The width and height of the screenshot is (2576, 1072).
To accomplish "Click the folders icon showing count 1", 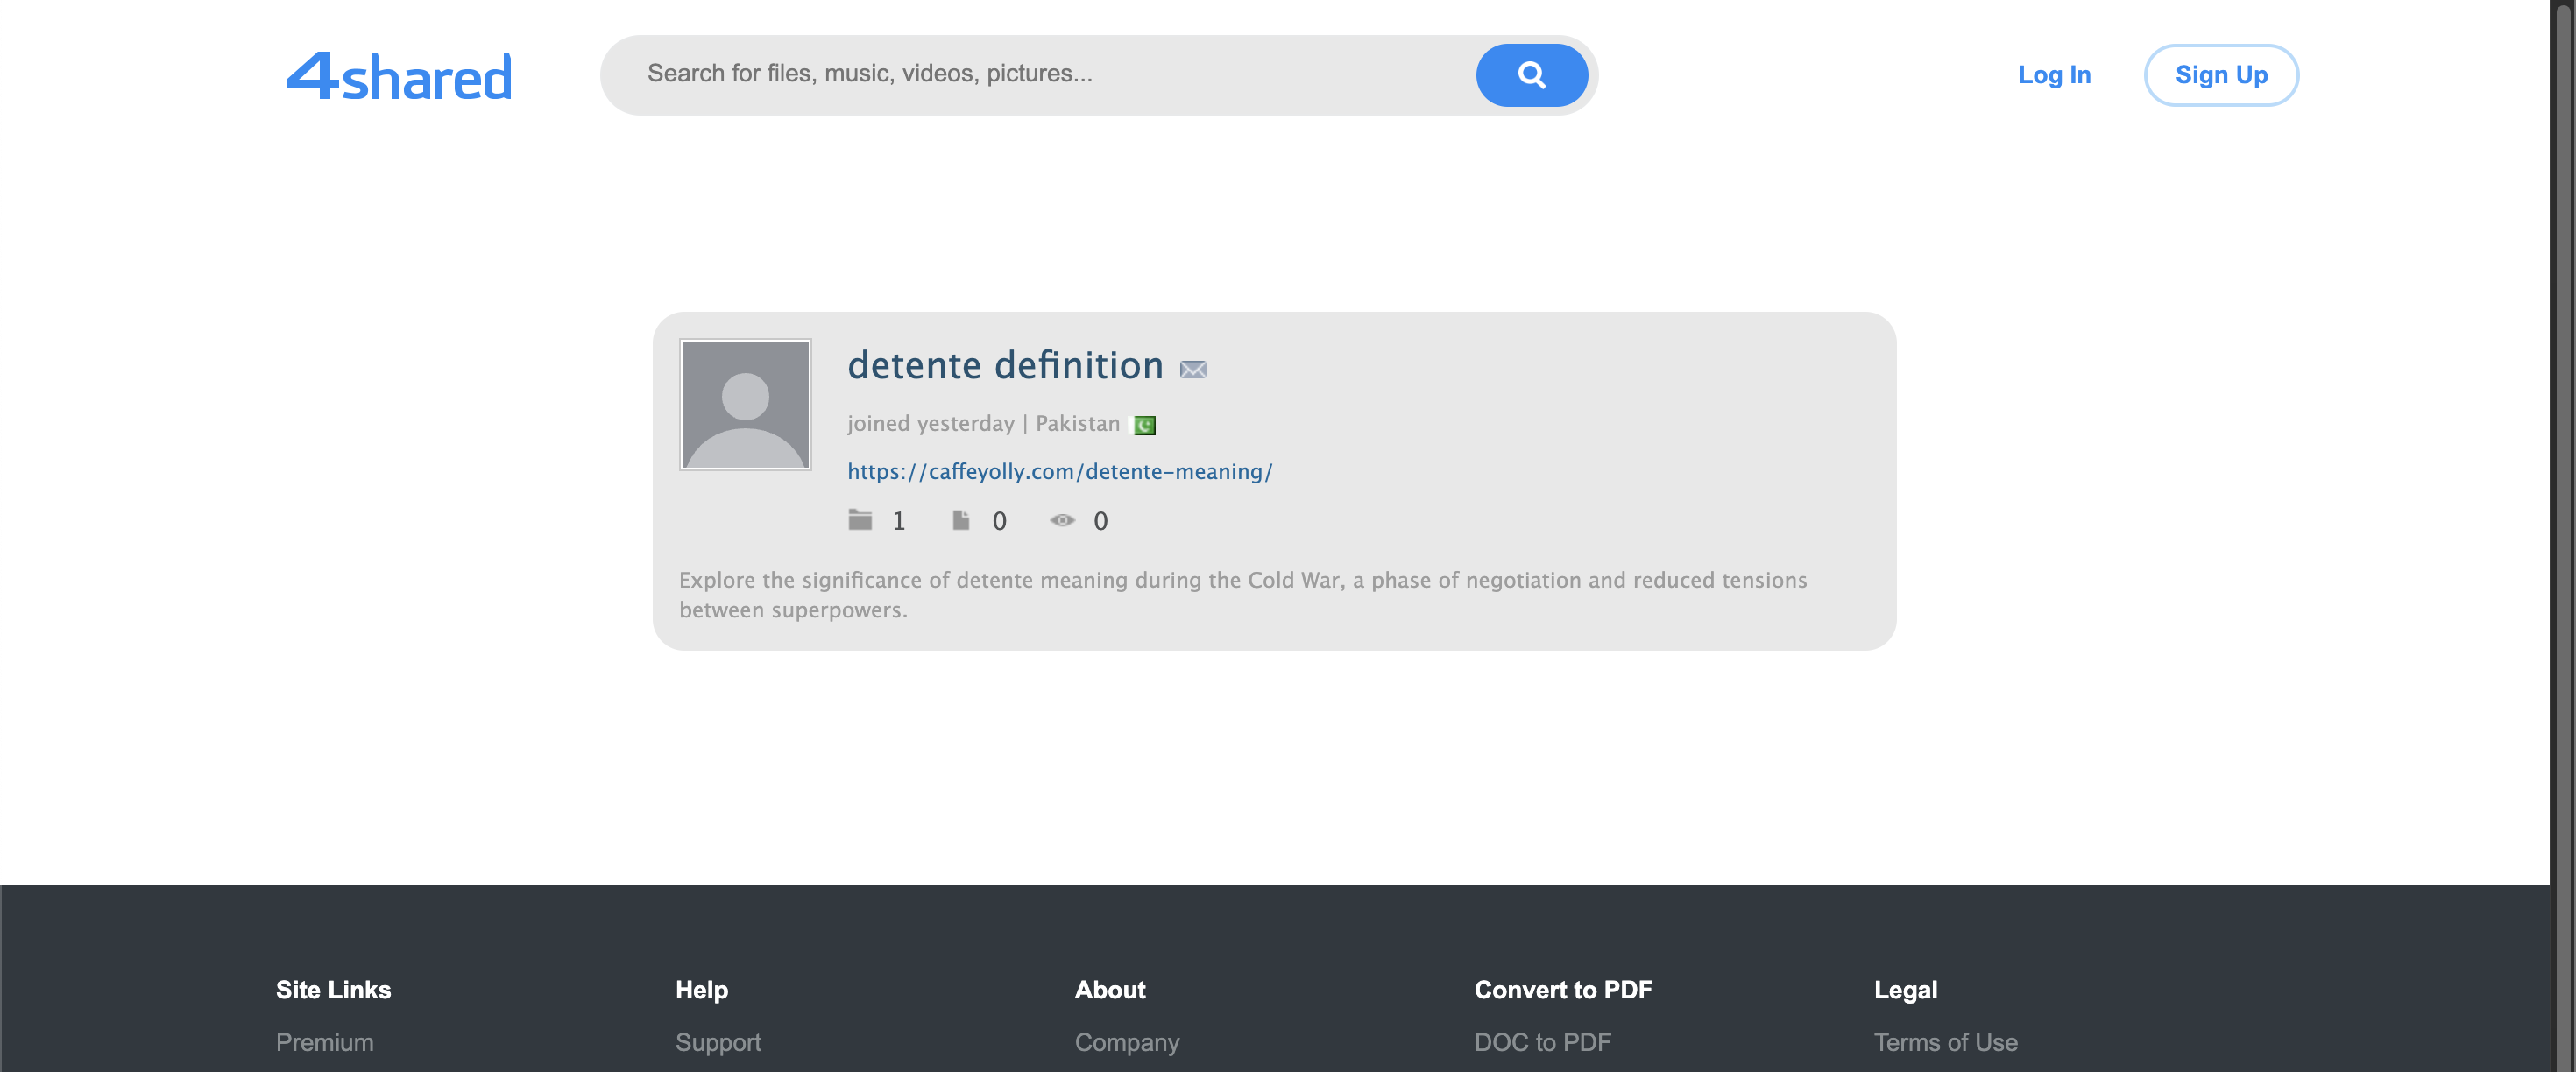I will click(x=860, y=520).
